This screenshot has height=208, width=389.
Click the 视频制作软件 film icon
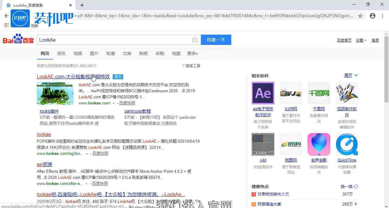[347, 93]
